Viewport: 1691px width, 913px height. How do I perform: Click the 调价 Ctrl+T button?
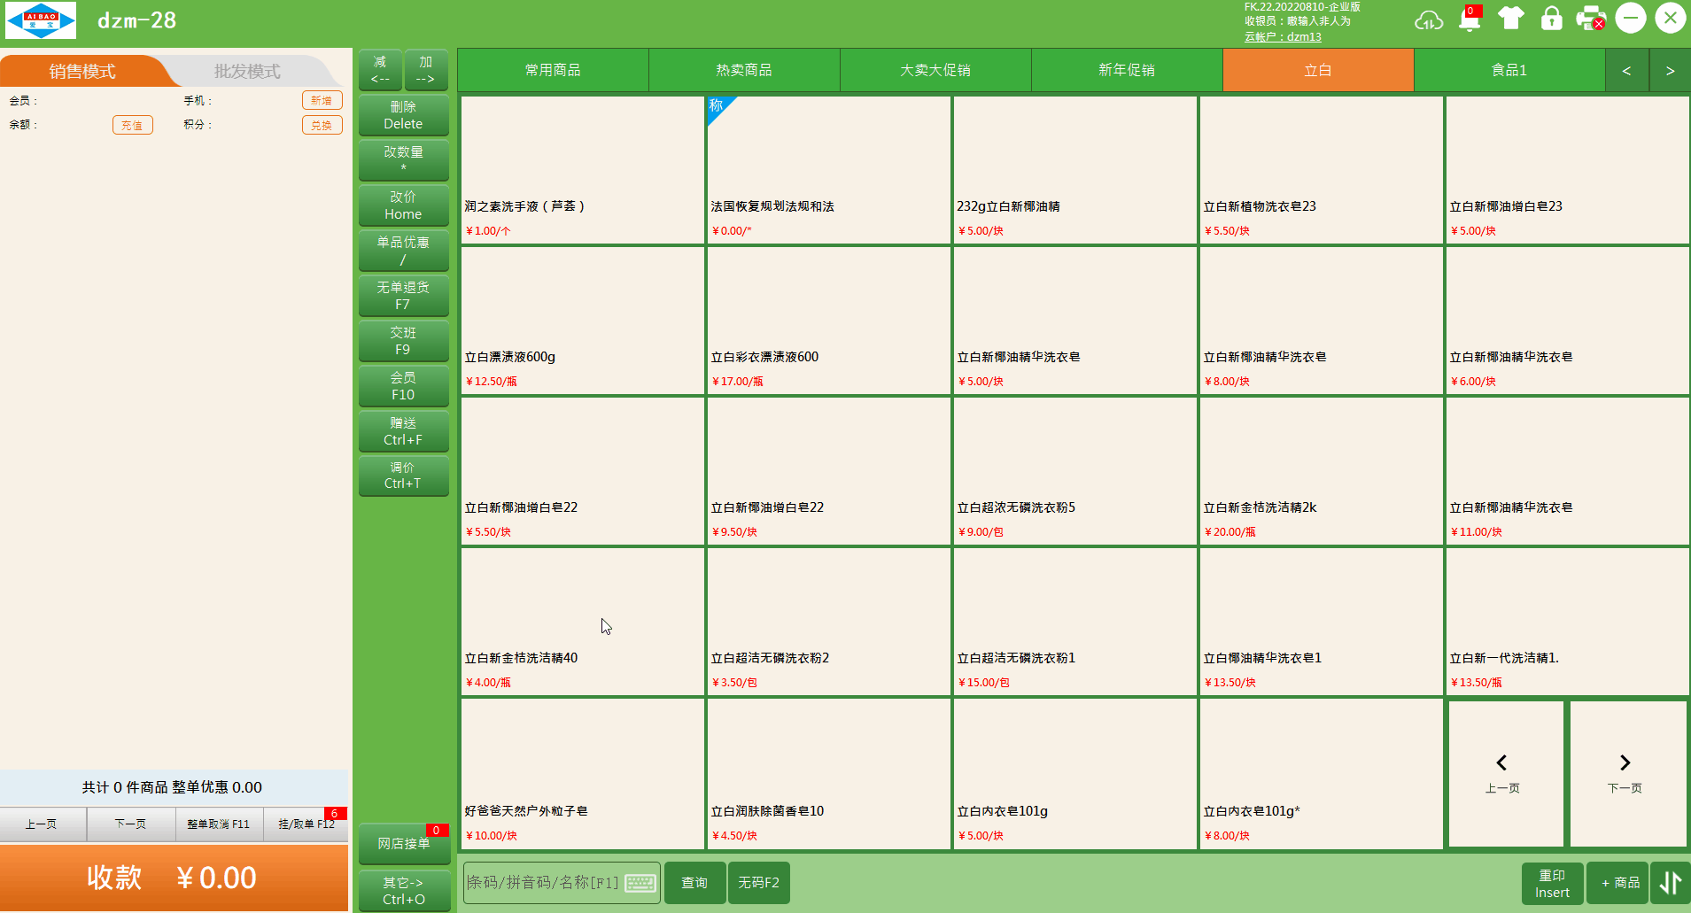pyautogui.click(x=403, y=476)
